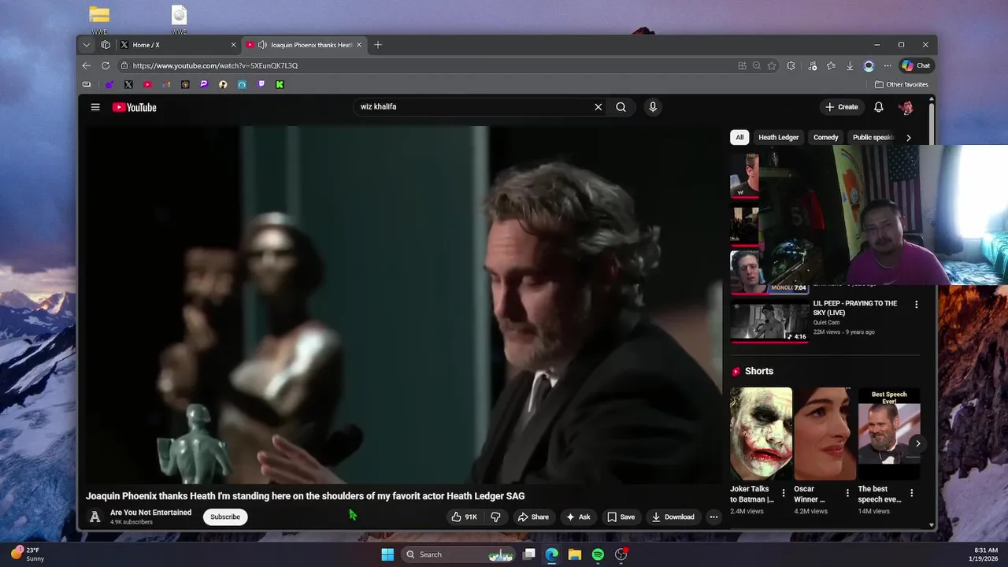1008x567 pixels.
Task: Open options for Oscar Winner short
Action: pos(847,493)
